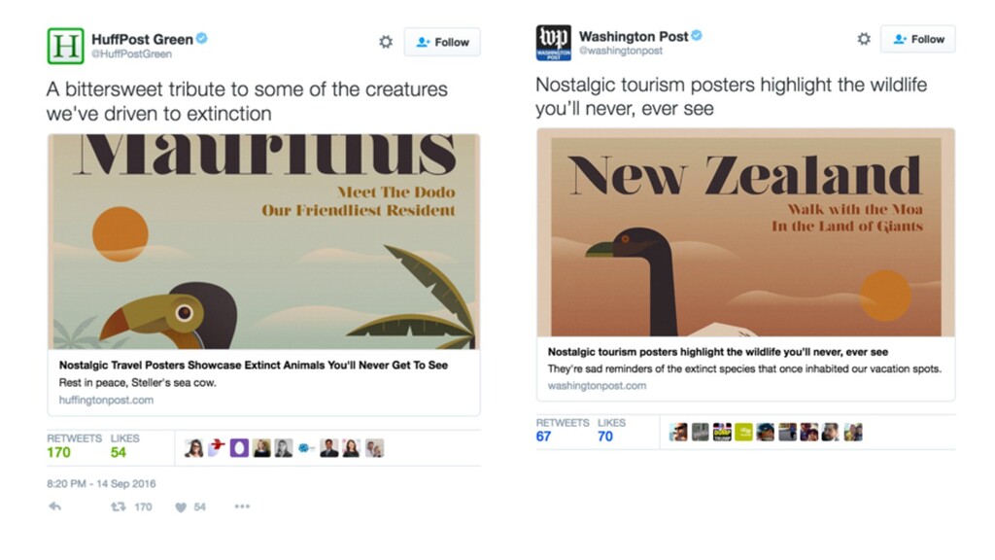Follow Washington Post

click(x=918, y=39)
